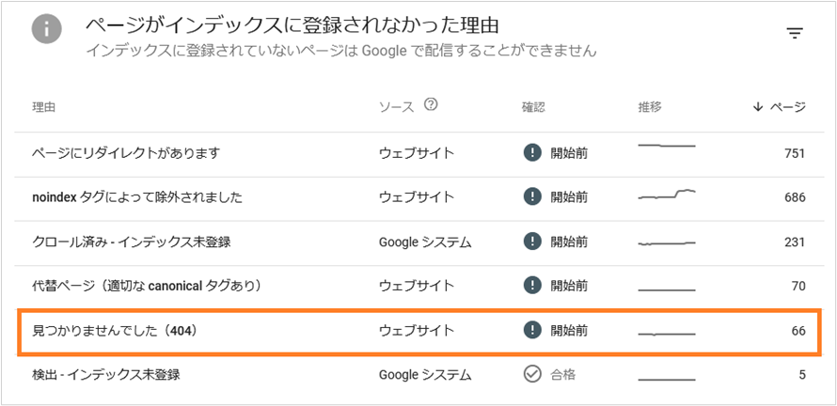
Task: Open the ページにリダイレクトがあります row
Action: (126, 153)
